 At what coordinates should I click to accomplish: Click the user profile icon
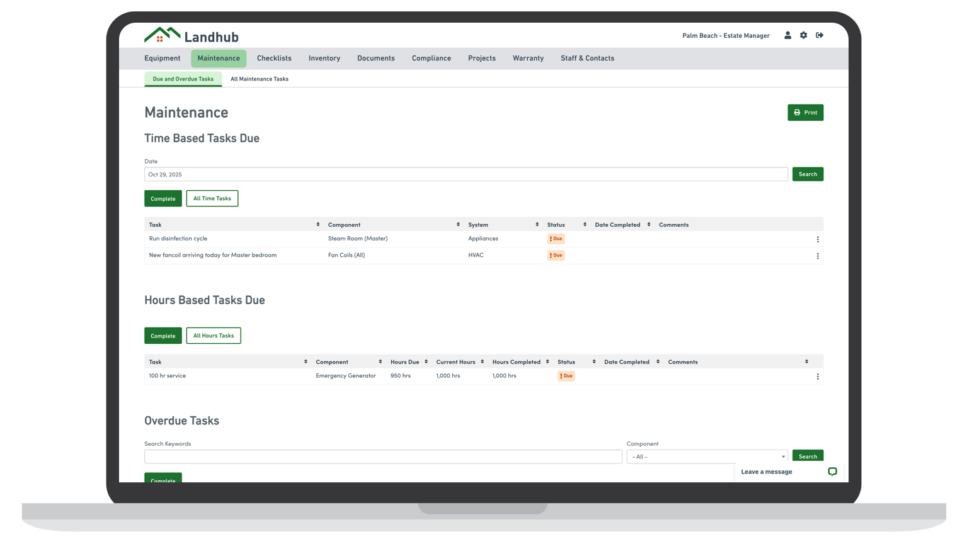click(x=787, y=35)
